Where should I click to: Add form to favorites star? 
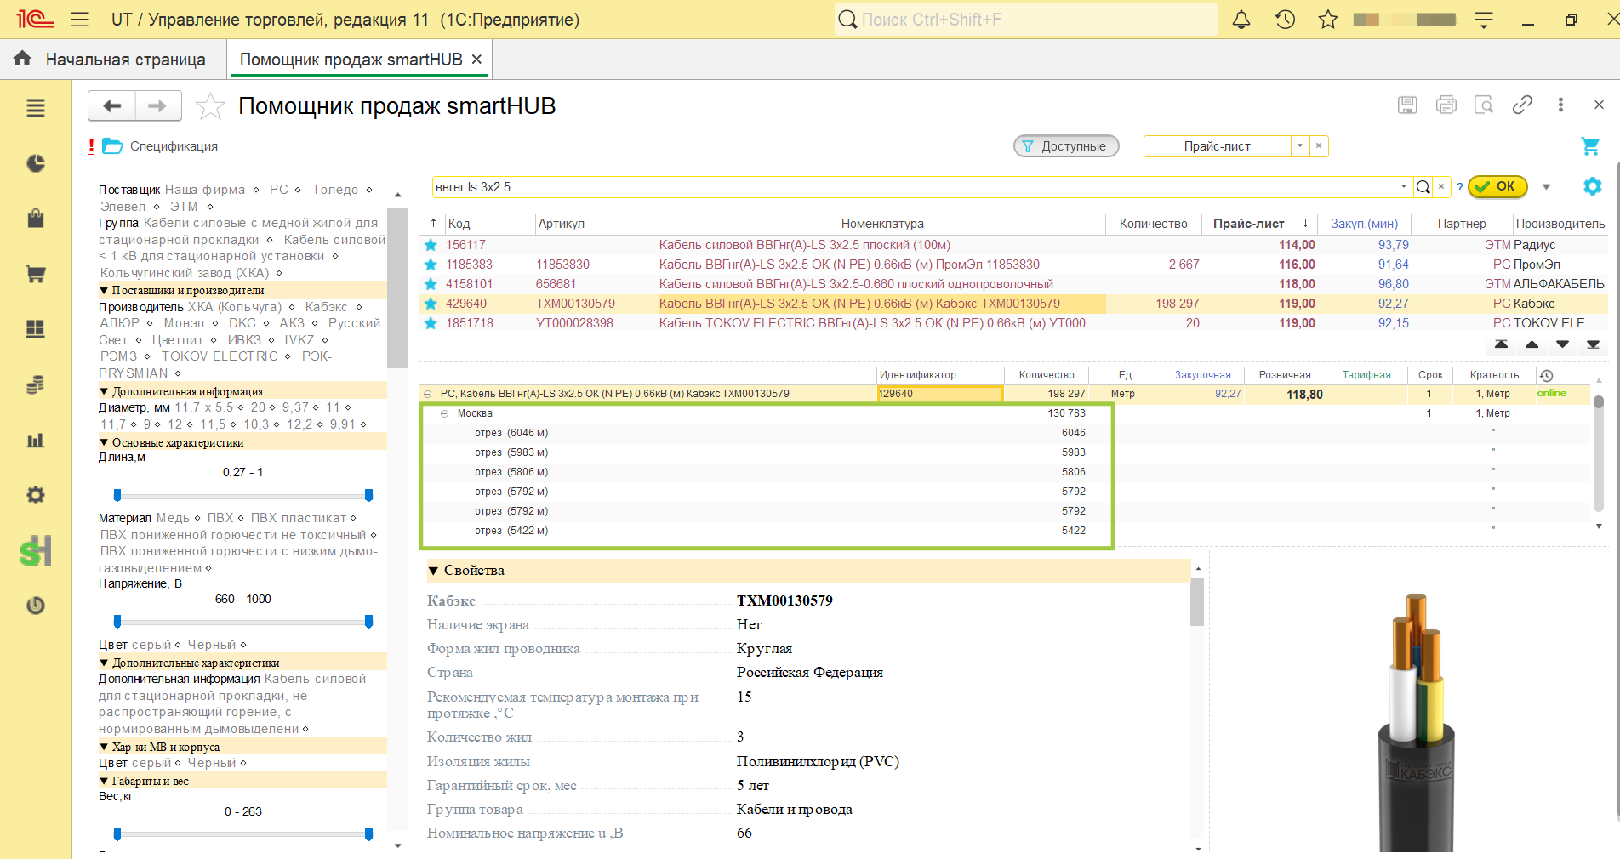click(210, 106)
